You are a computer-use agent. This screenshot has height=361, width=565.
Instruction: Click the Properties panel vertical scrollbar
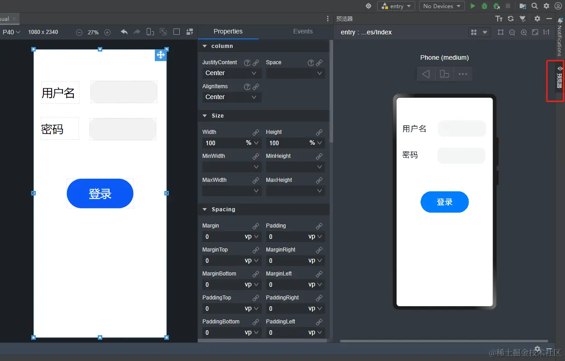[x=331, y=90]
